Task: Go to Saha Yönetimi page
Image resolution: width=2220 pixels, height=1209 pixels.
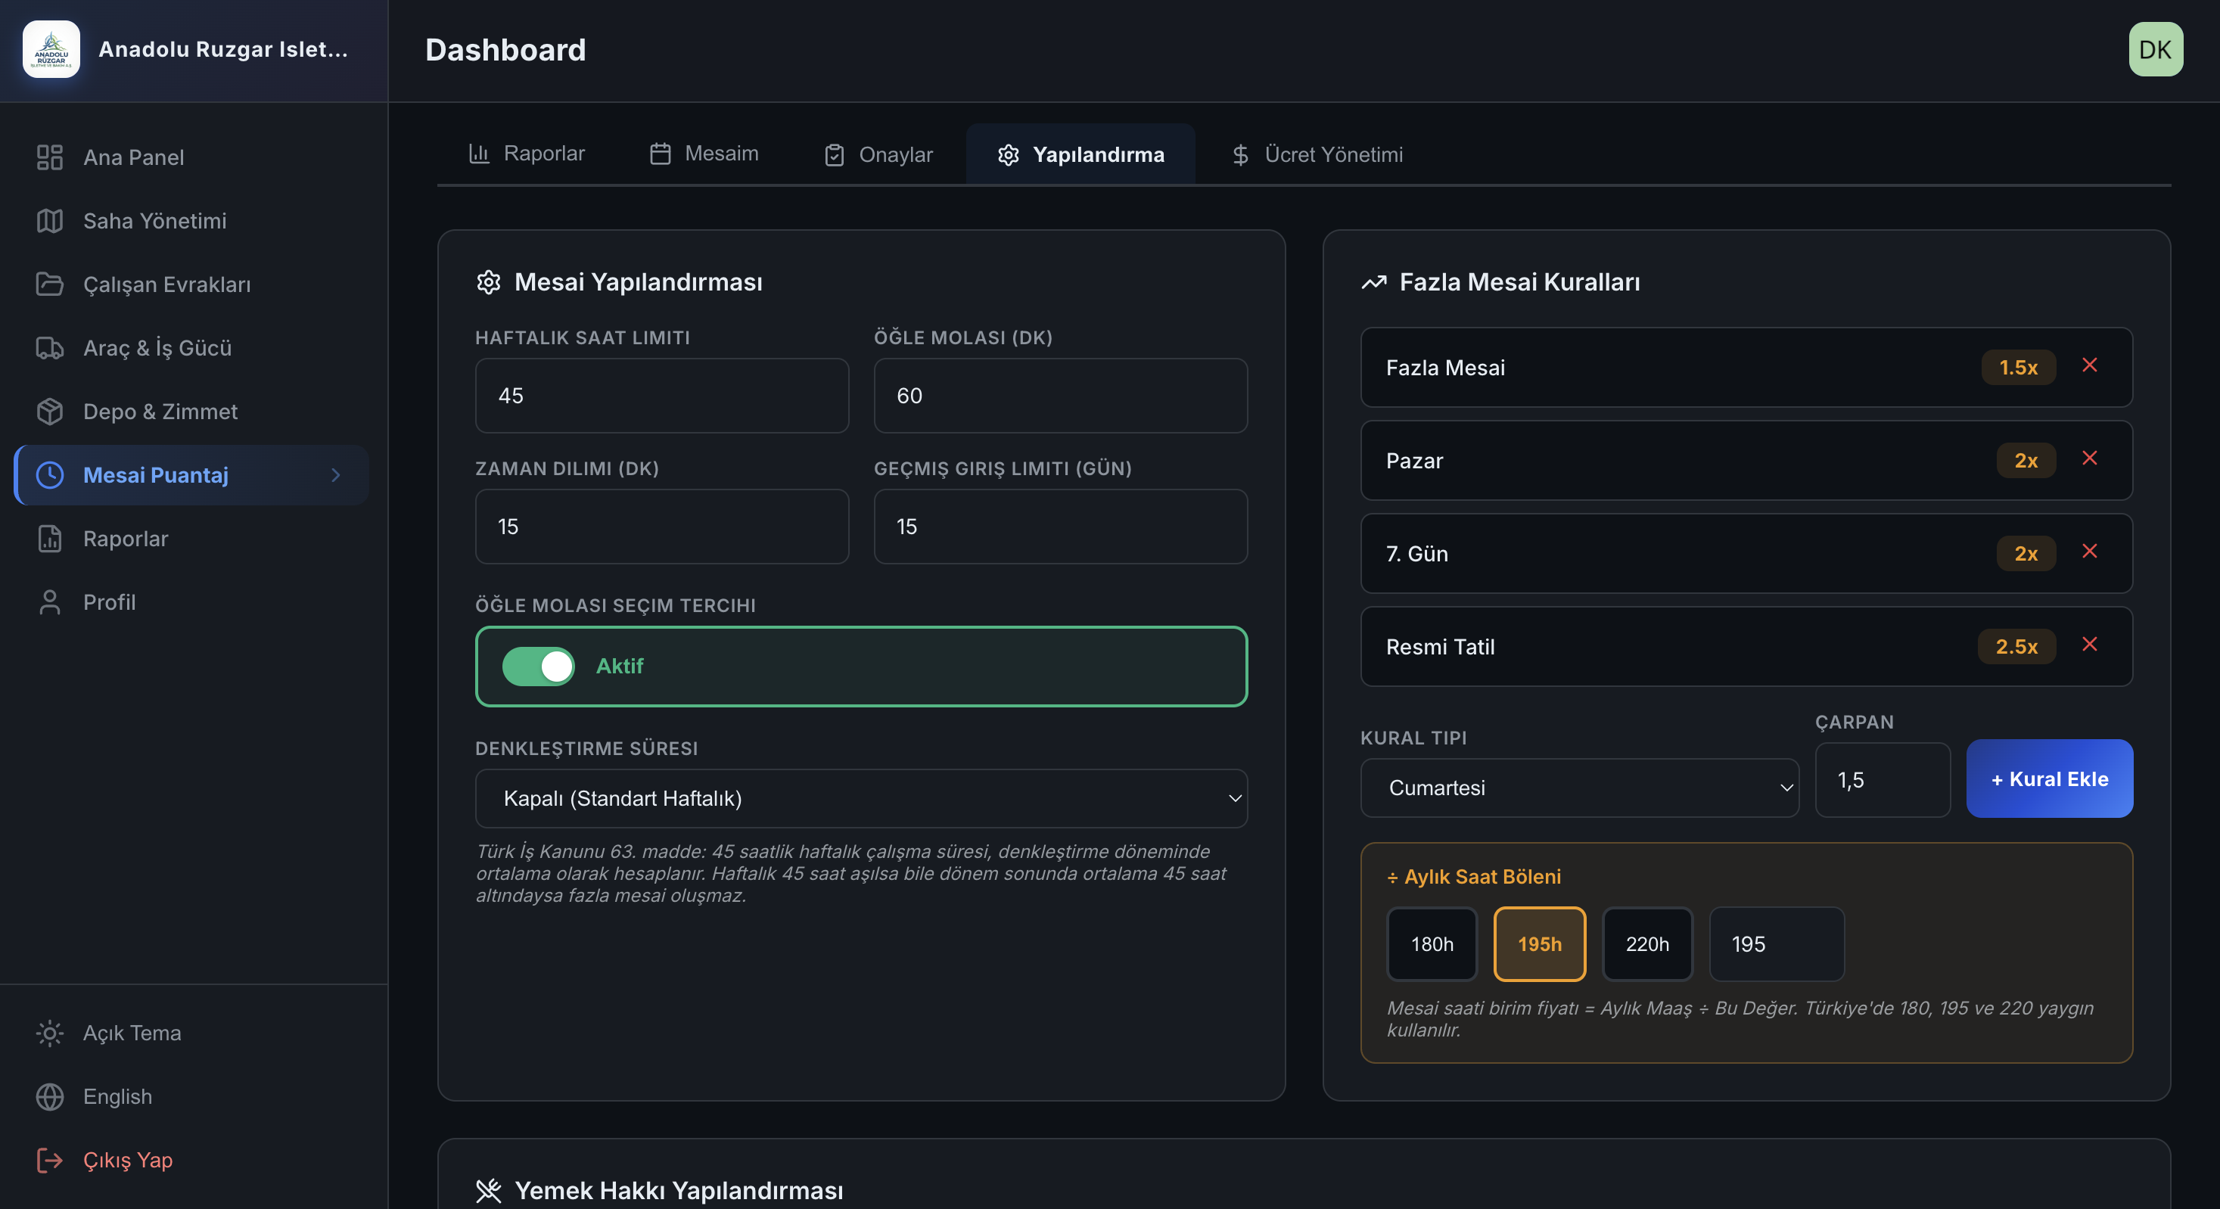Action: tap(191, 221)
